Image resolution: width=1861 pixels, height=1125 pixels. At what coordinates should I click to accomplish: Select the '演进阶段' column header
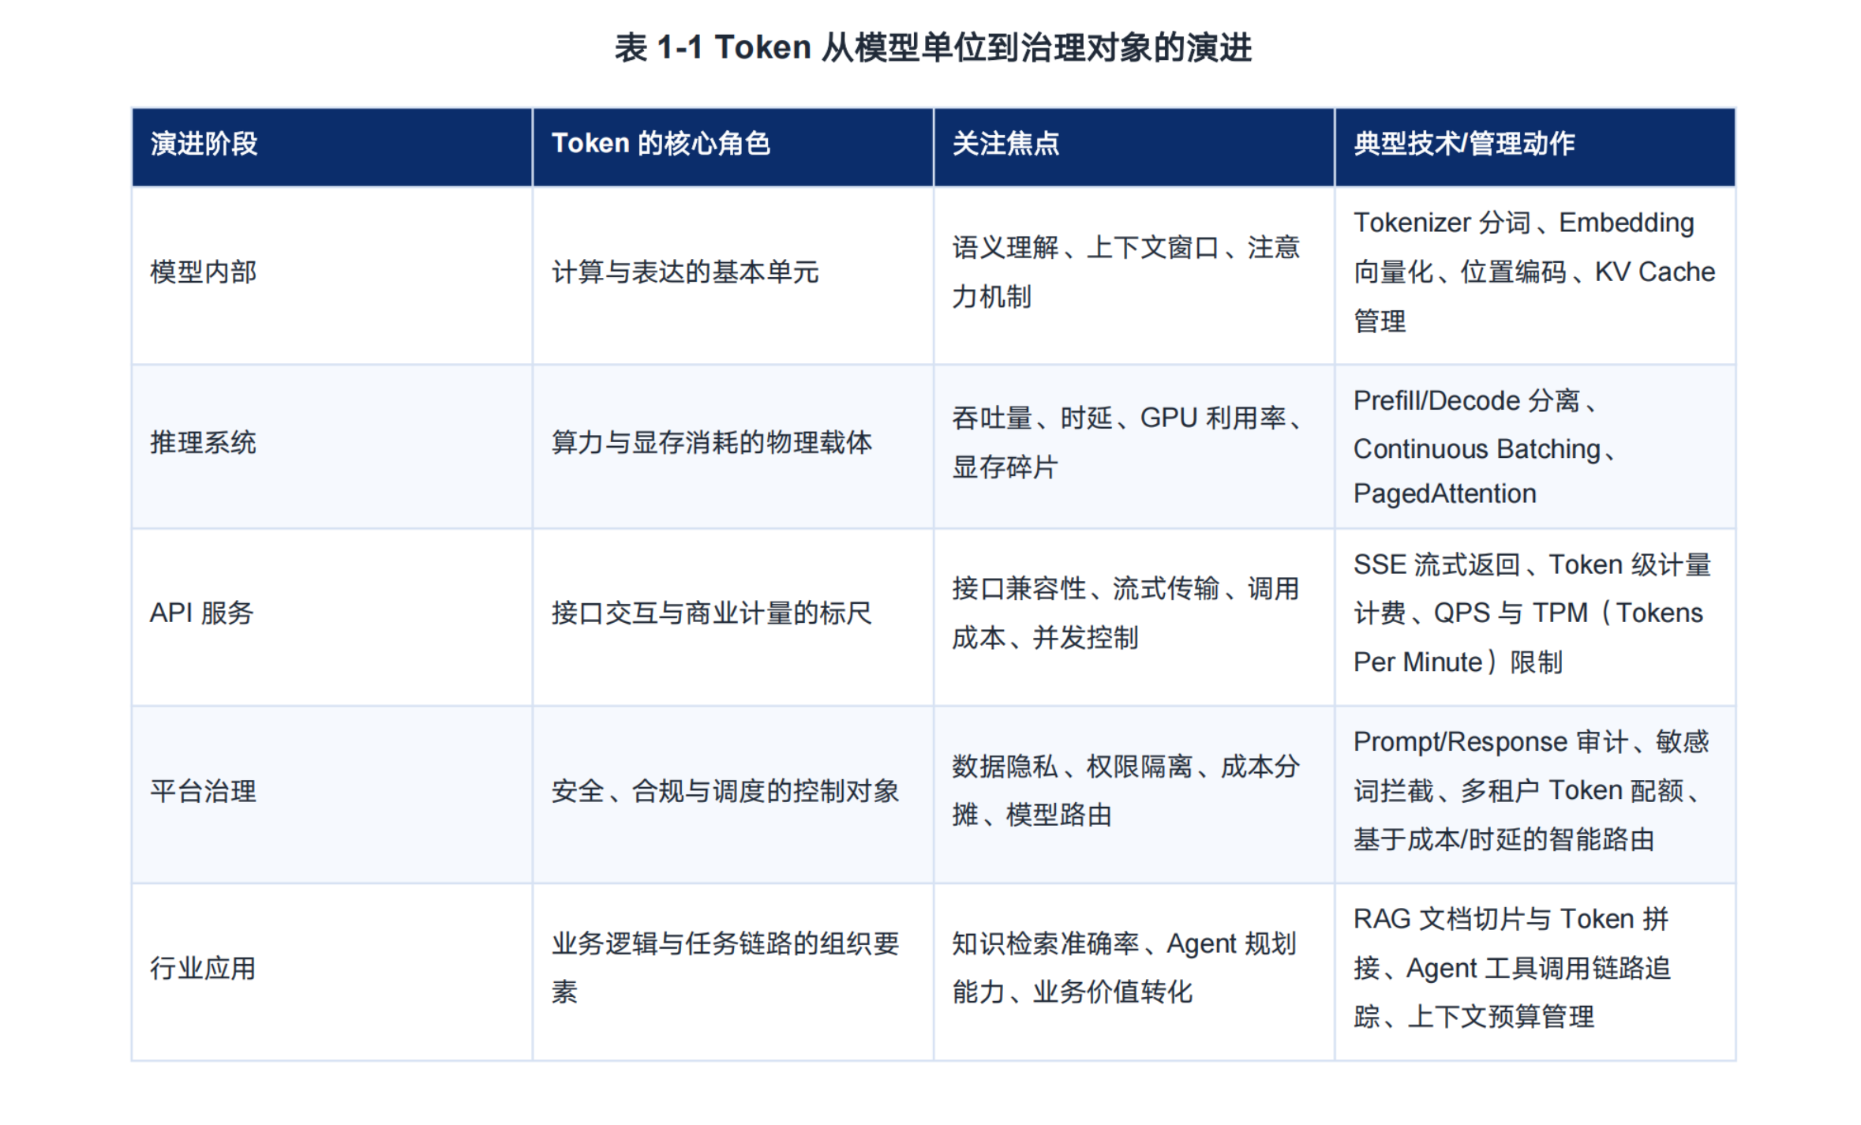(332, 147)
